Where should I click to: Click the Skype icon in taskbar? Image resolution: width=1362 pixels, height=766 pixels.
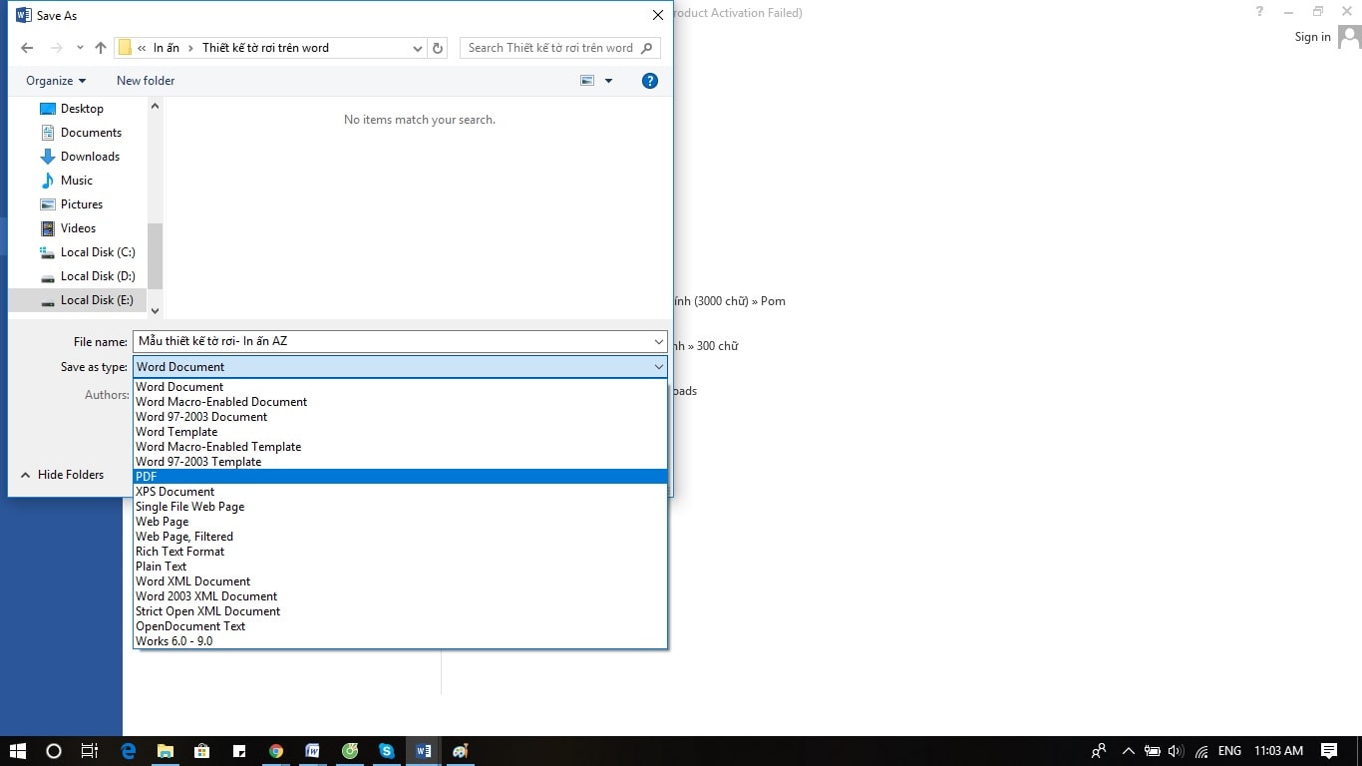coord(387,751)
